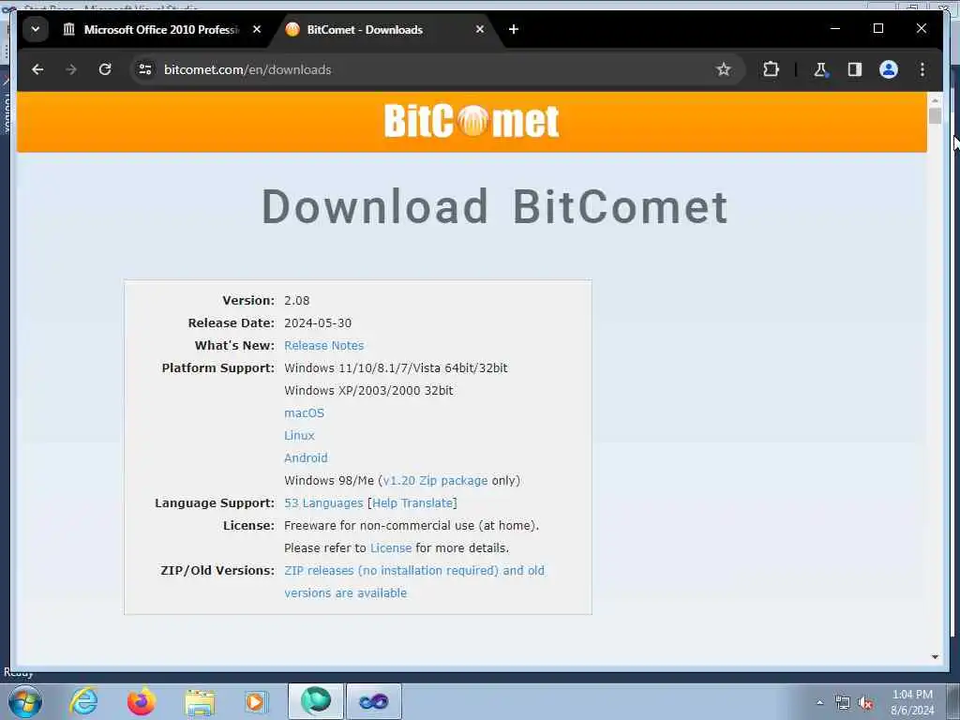Screen dimensions: 960x720
Task: Click the muted volume tray icon
Action: pos(865,703)
